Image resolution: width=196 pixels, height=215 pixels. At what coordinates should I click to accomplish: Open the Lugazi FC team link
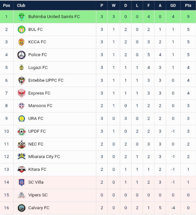point(38,68)
